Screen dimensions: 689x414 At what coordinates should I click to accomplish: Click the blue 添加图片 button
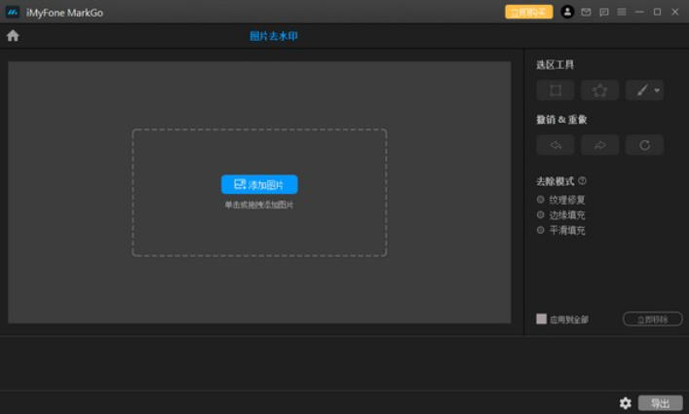259,184
